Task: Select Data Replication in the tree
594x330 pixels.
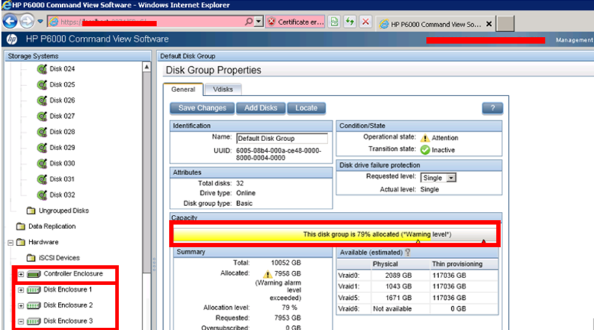Action: [x=52, y=226]
